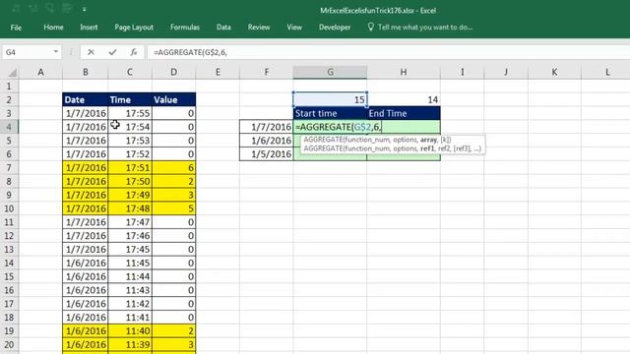Select row 1 header

pyautogui.click(x=9, y=87)
